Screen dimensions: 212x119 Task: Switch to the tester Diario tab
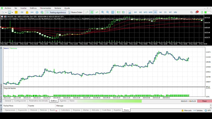click(x=72, y=101)
